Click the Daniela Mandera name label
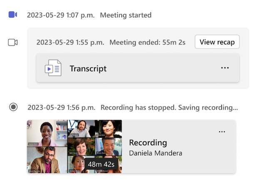Viewport: 258px width, 184px height. point(156,153)
